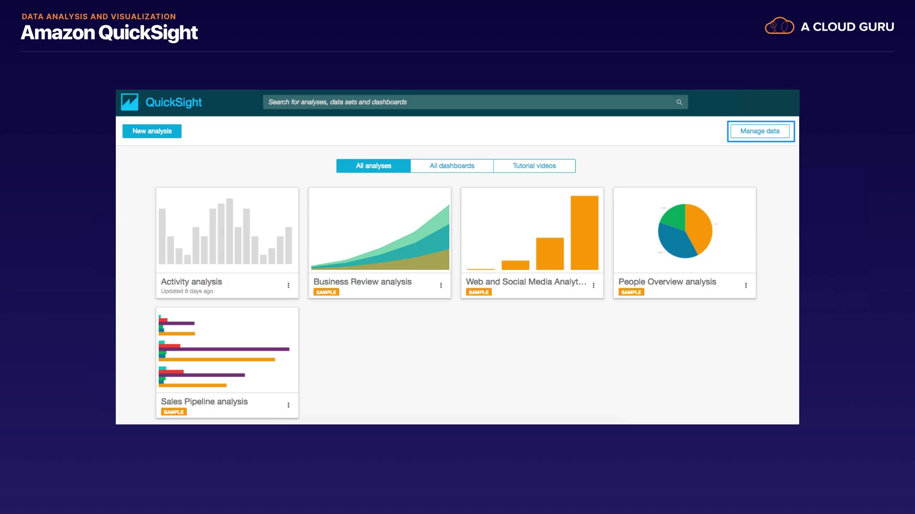Open Web and Social Media options menu
This screenshot has height=514, width=915.
593,286
